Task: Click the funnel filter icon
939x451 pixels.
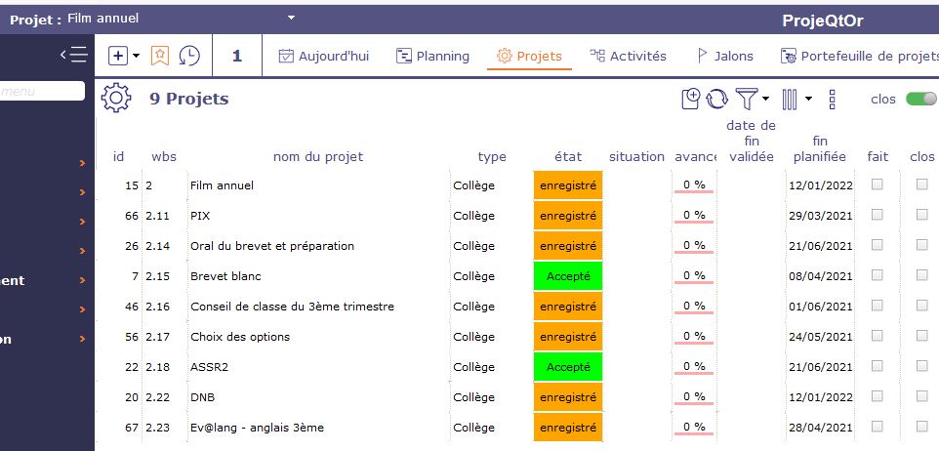Action: [746, 99]
